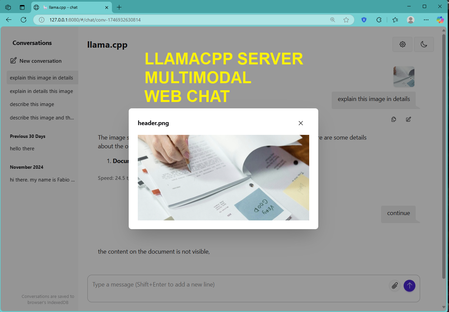Click the New conversation pencil icon
Screen dimensions: 449x312
coord(13,60)
